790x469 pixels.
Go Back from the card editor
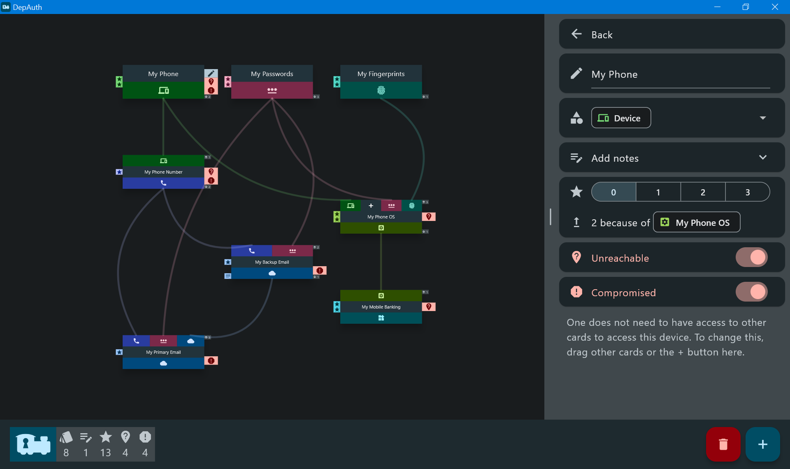(x=672, y=34)
